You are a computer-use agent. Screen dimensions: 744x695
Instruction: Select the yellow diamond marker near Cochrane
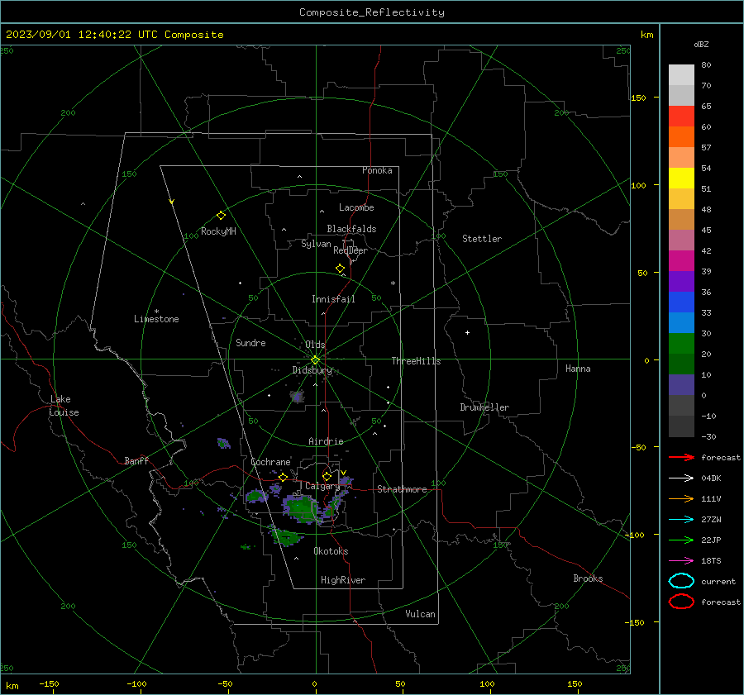coord(284,477)
